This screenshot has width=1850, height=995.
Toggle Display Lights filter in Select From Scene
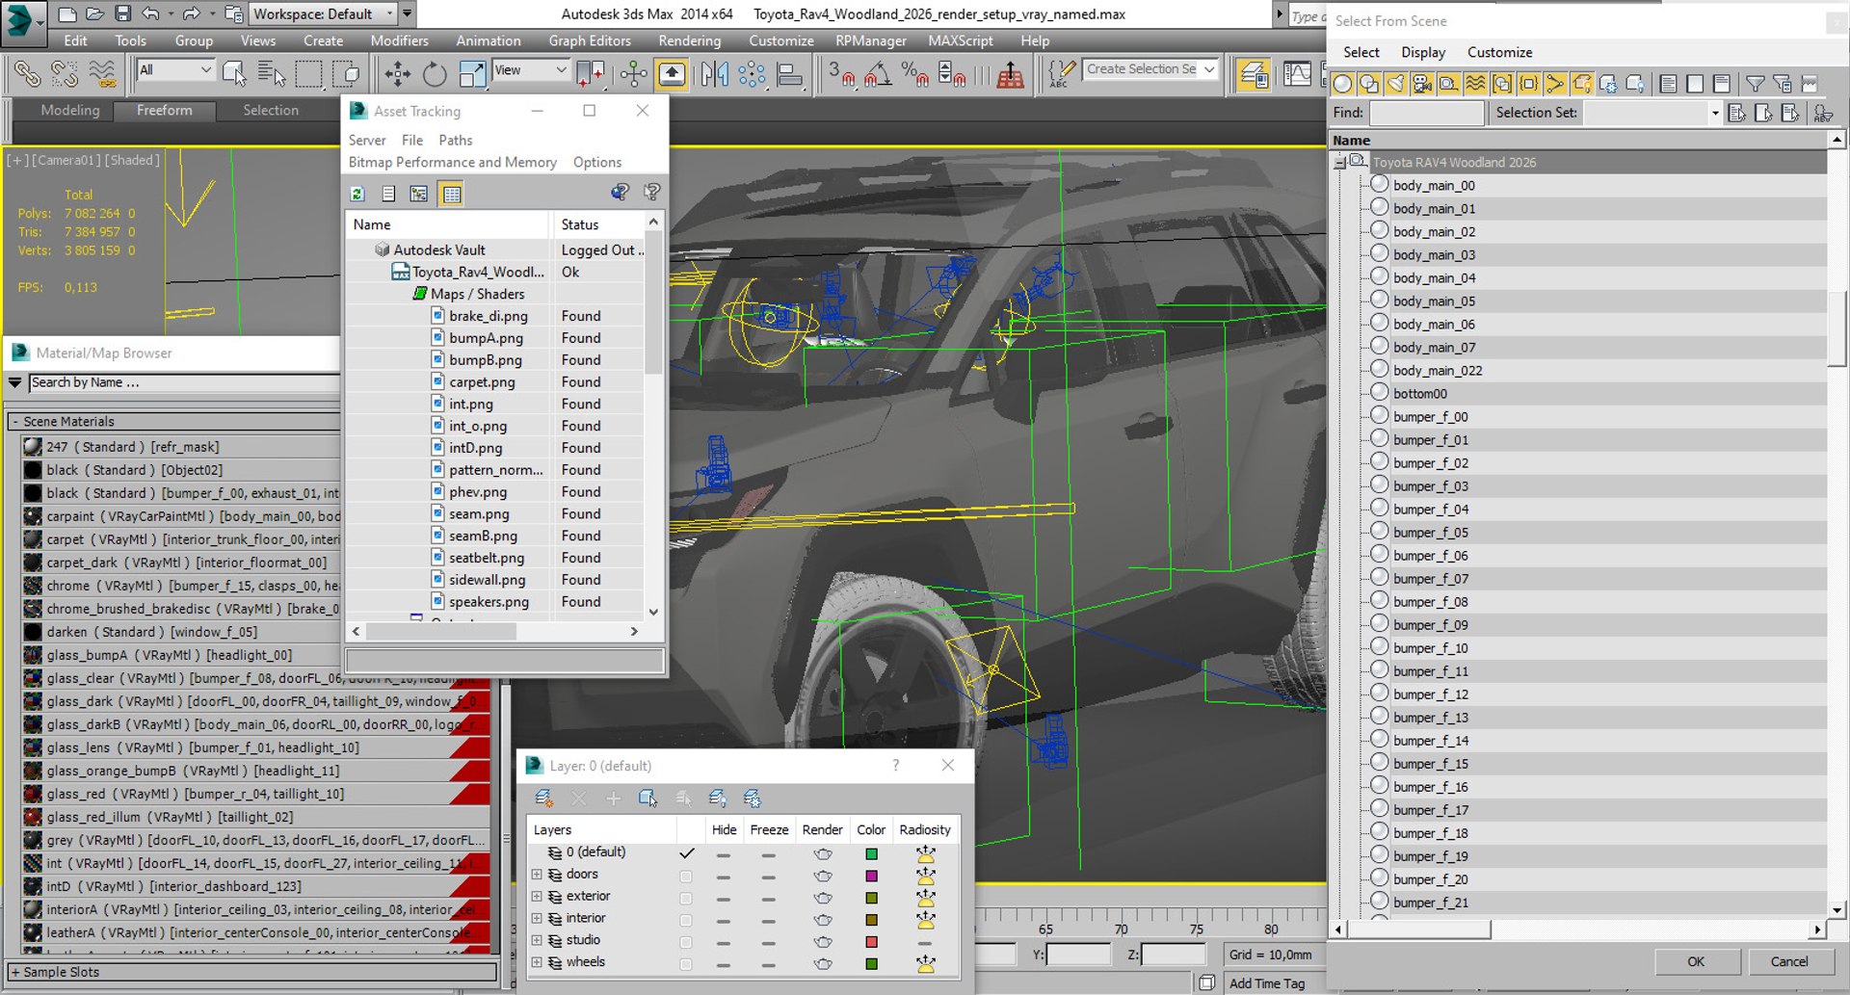1395,84
